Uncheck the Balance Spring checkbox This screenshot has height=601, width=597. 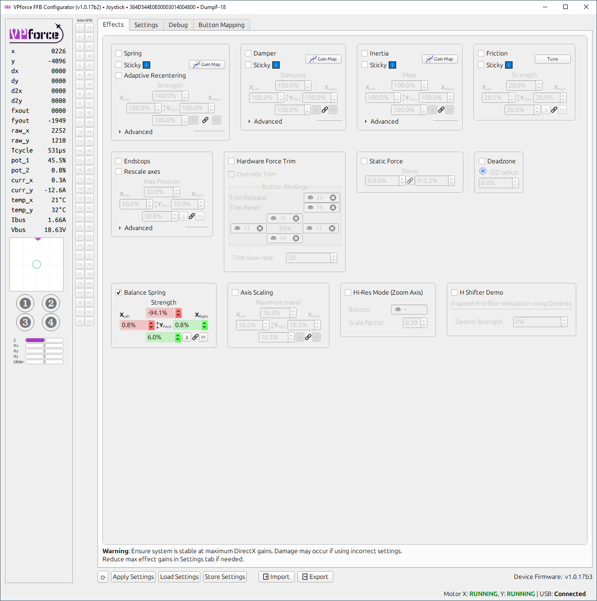click(119, 292)
